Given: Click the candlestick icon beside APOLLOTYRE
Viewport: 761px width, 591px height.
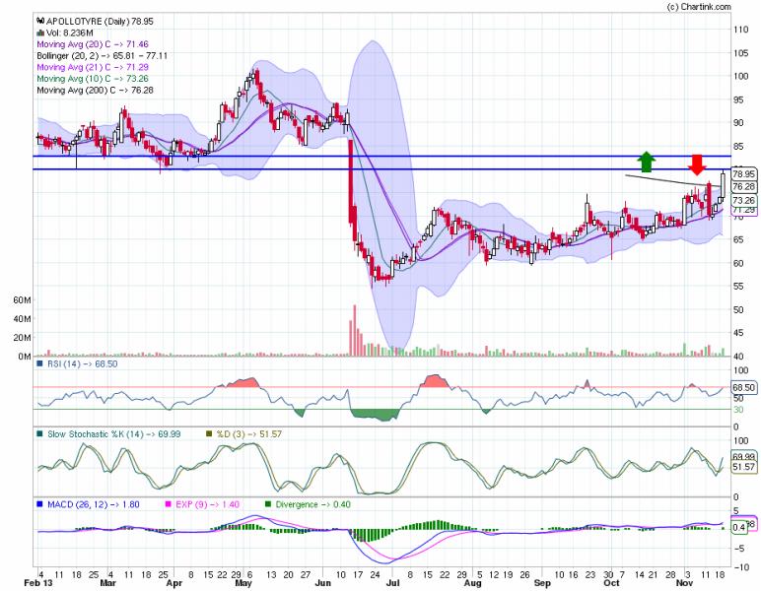Looking at the screenshot, I should (40, 21).
